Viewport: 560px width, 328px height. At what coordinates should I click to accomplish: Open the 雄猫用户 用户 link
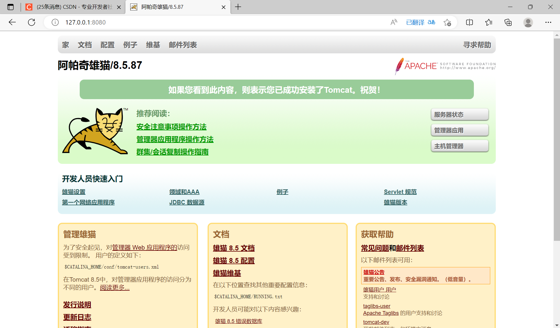coord(380,290)
